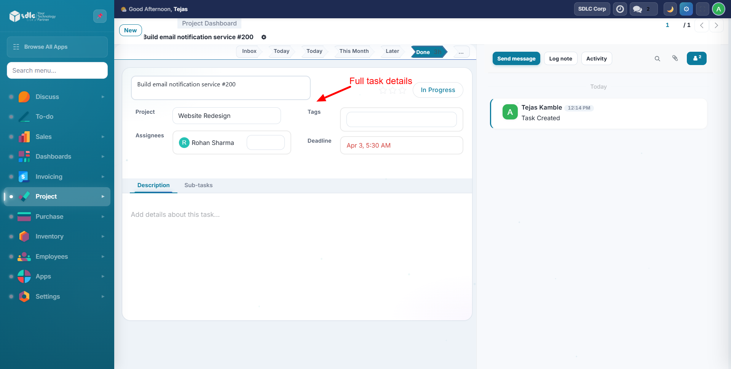
Task: Enable dark mode via the moon icon
Action: 670,9
